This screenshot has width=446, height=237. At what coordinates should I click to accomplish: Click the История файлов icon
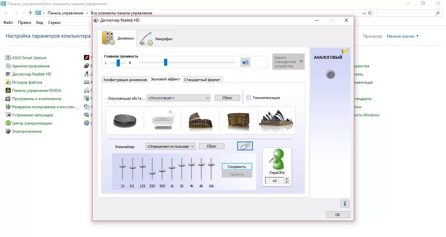tap(8, 82)
